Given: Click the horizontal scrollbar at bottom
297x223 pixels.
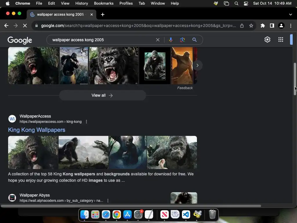Looking at the screenshot, I should tap(131, 206).
